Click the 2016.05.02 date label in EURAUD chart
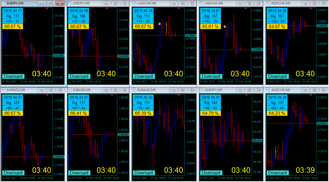 point(143,97)
